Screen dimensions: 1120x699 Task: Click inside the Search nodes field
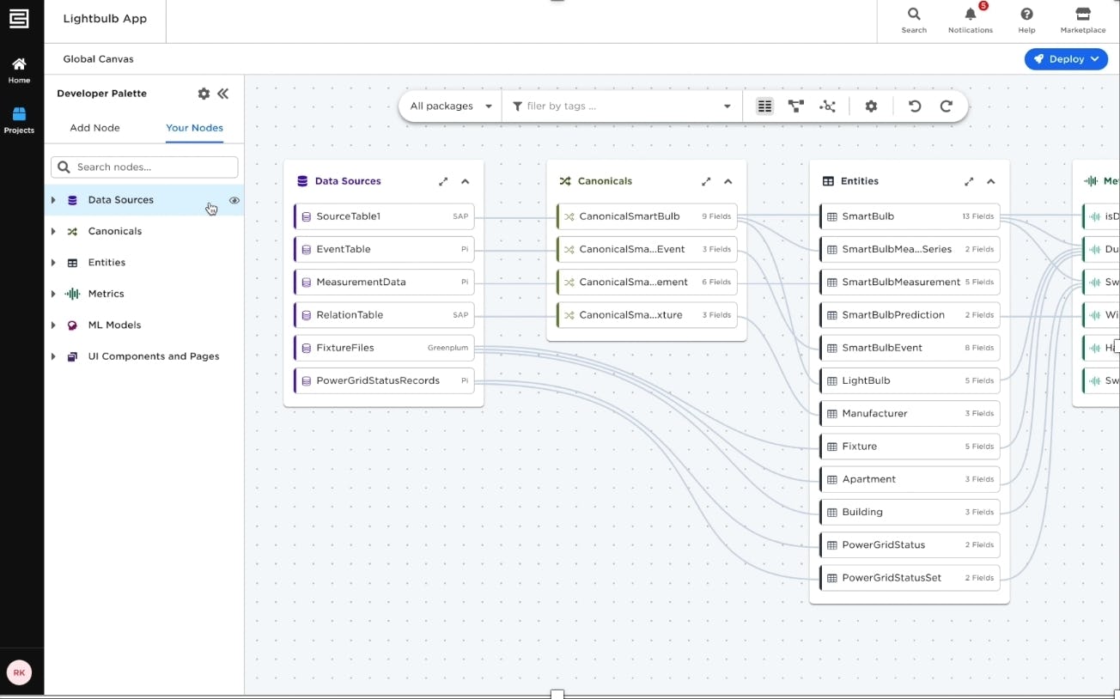(143, 167)
